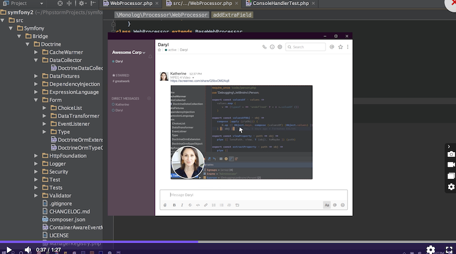Collapse the Doctrine folder
This screenshot has height=254, width=456.
(27, 44)
